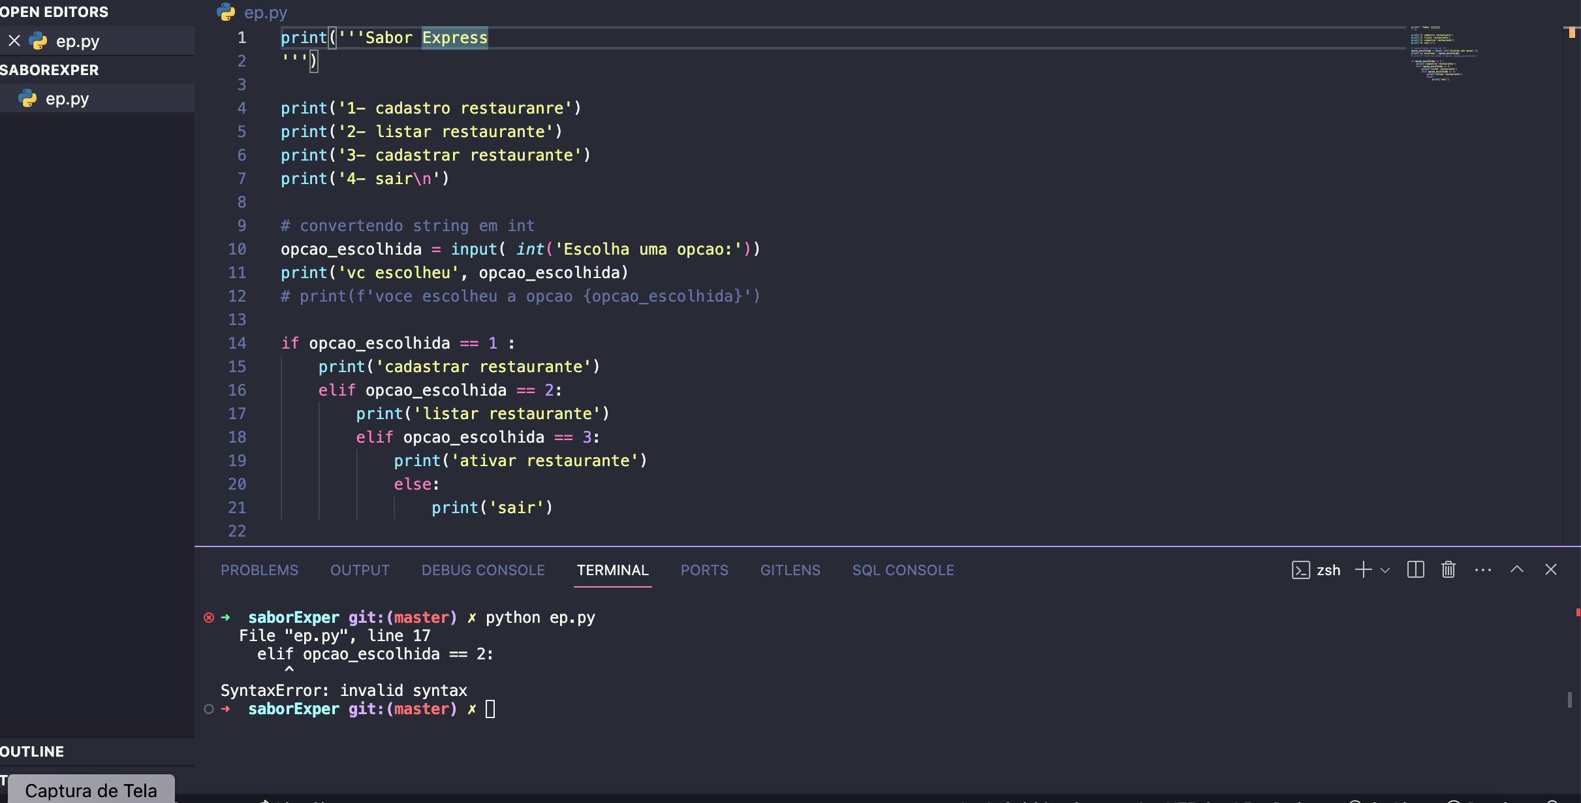The image size is (1581, 803).
Task: Click the Python icon beside the ep.py breadcrumb
Action: [226, 12]
